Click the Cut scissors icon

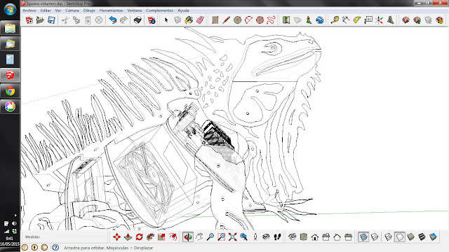[65, 20]
